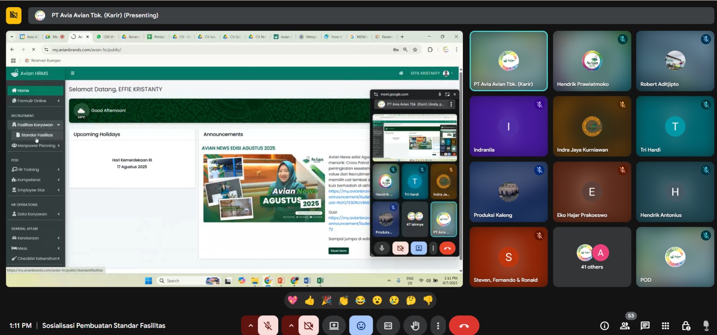Click the Present now screen share button
The image size is (717, 335).
(334, 326)
